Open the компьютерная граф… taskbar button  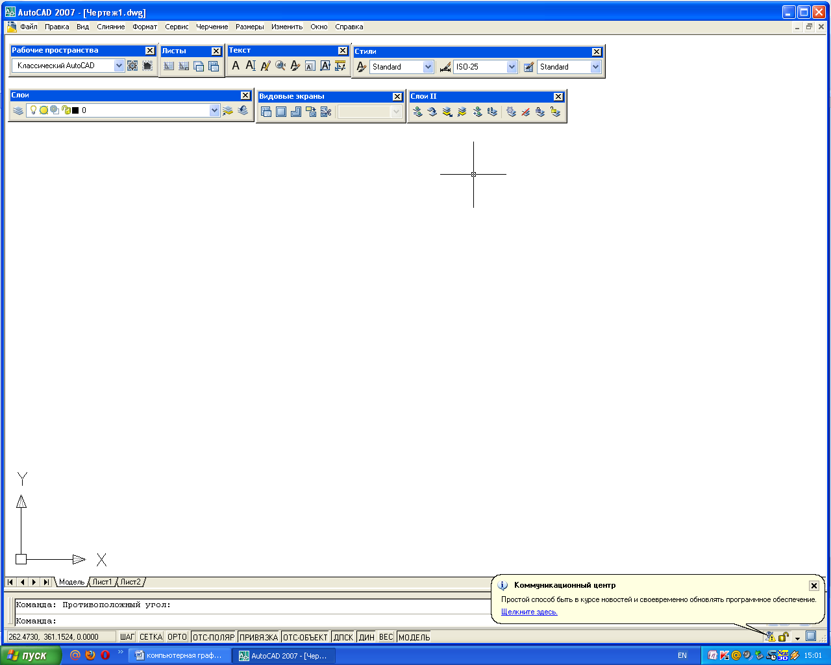tap(179, 656)
